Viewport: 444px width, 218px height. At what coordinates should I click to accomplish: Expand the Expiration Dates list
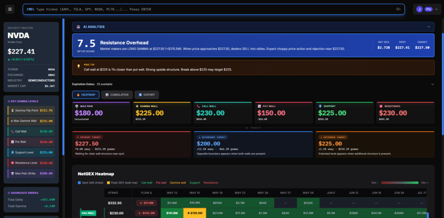432,84
